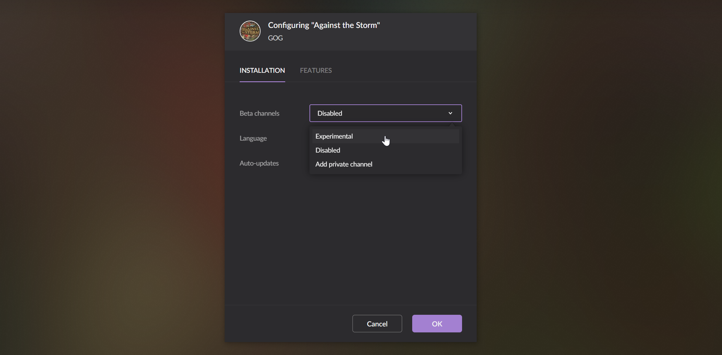The width and height of the screenshot is (722, 355).
Task: Select the Experimental beta channel option
Action: click(334, 136)
